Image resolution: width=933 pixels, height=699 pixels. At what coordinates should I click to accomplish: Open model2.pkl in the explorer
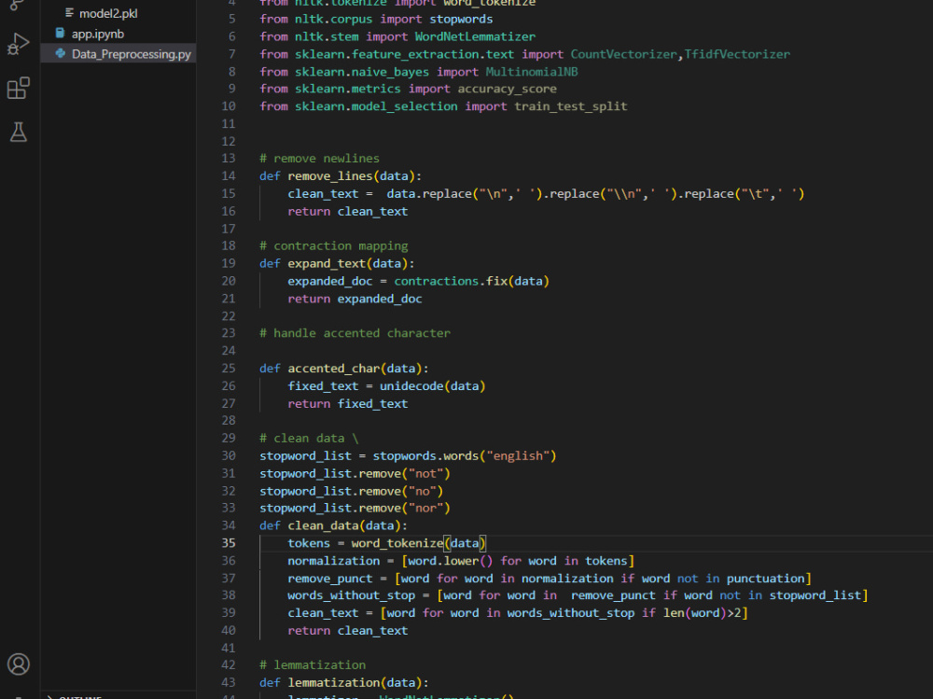[x=108, y=13]
